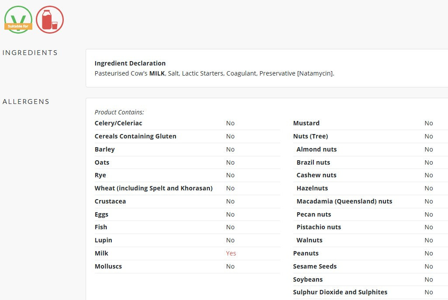Click the red milk bottle allergen icon
Image resolution: width=448 pixels, height=300 pixels.
tap(50, 20)
